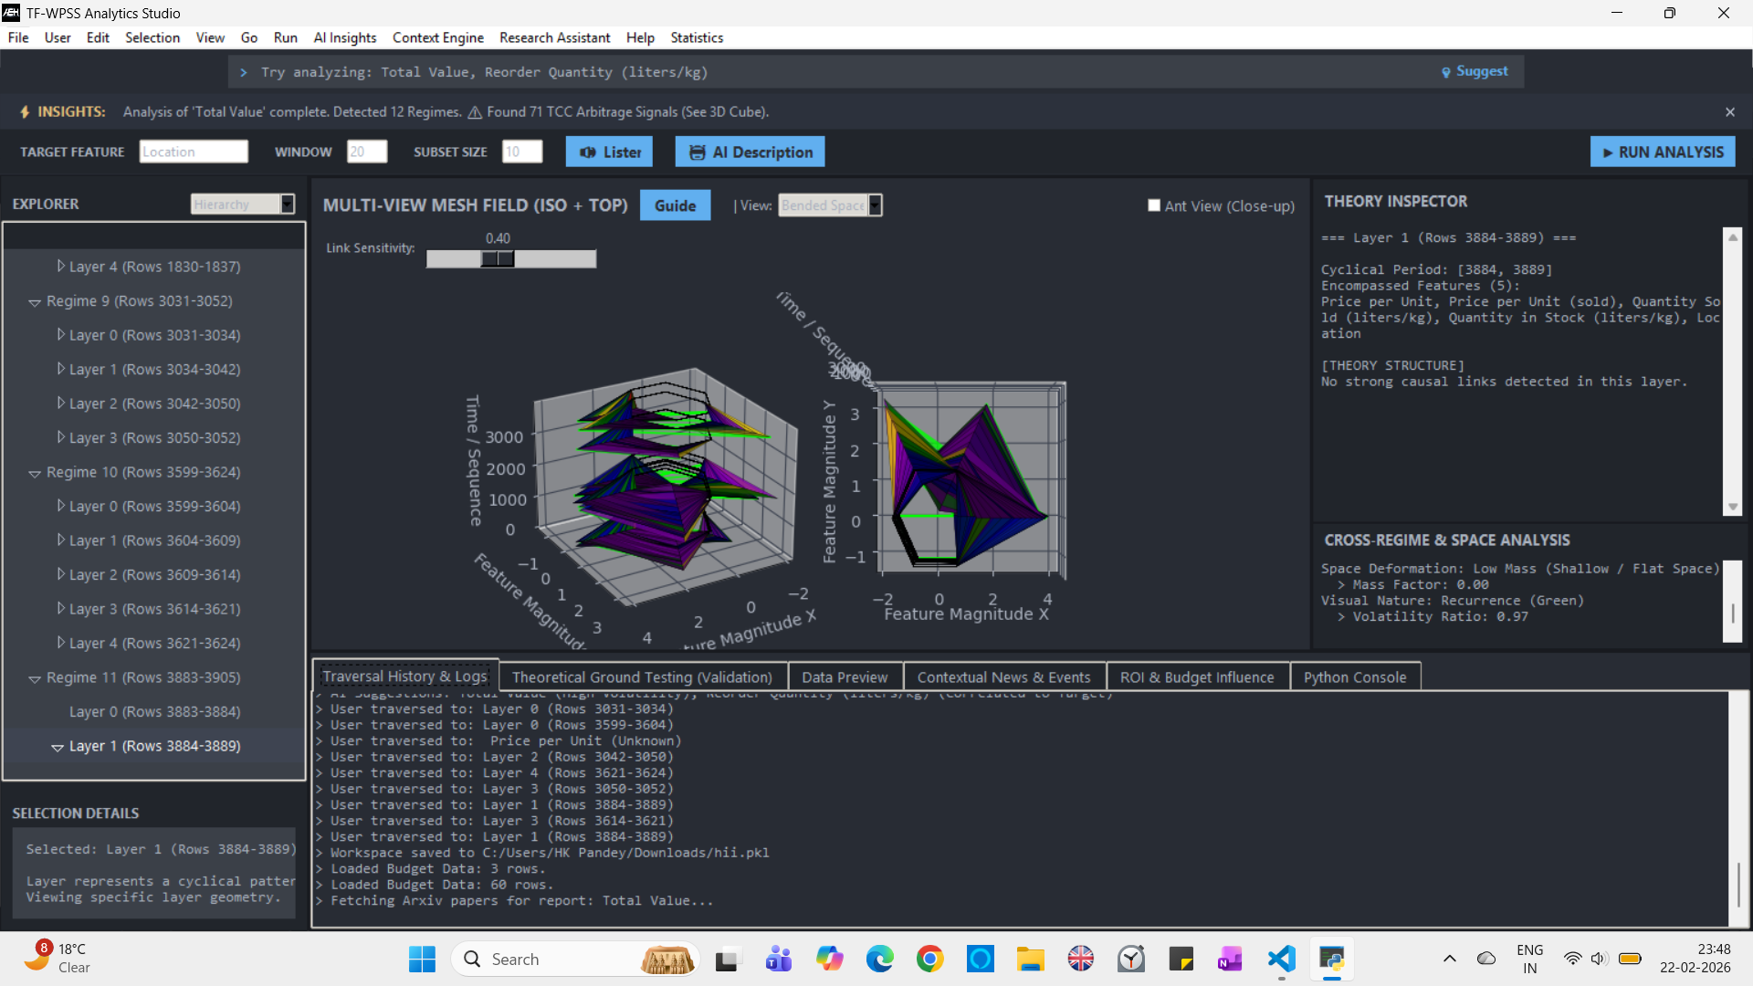Switch to ROI & Budget Influence tab
Screen dimensions: 1753x986
click(1197, 677)
